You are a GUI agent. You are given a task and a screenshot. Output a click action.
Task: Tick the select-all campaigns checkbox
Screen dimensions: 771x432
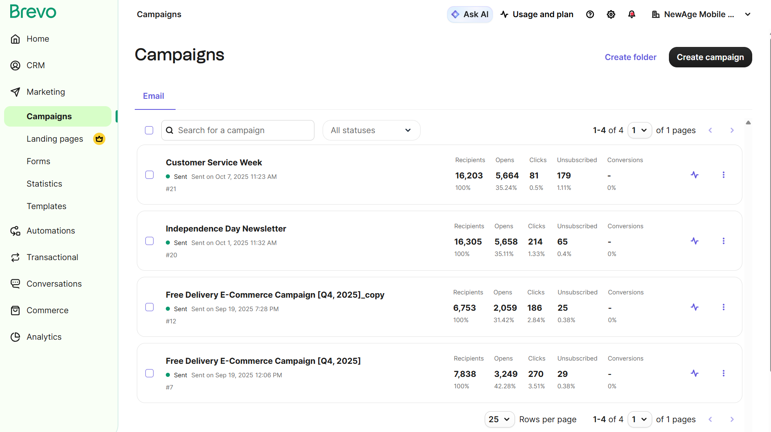[x=149, y=130]
